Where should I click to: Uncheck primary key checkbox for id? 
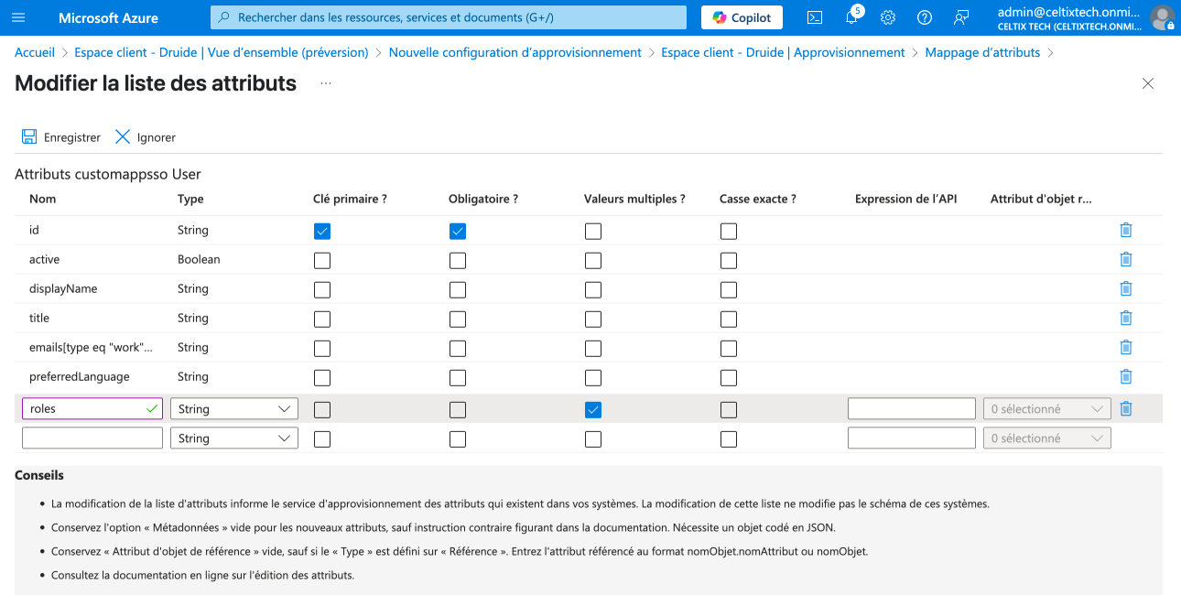(322, 232)
